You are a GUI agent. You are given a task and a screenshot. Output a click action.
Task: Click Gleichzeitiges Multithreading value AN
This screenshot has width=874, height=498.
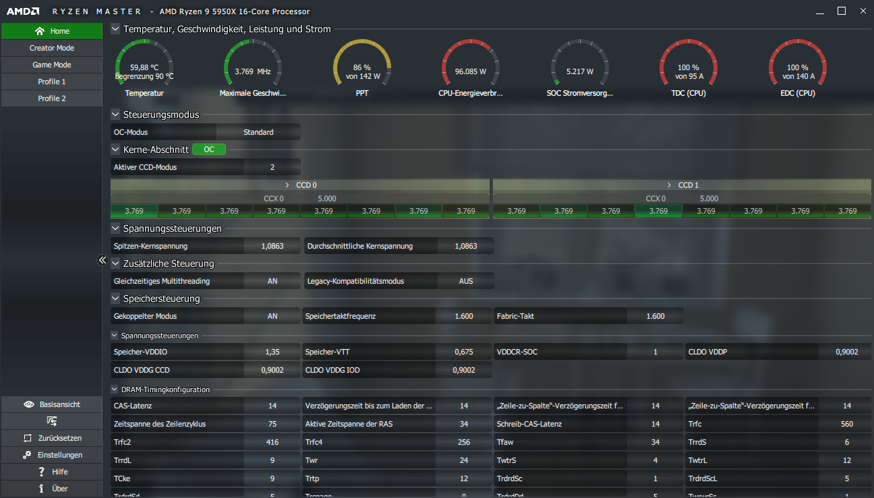(x=272, y=281)
